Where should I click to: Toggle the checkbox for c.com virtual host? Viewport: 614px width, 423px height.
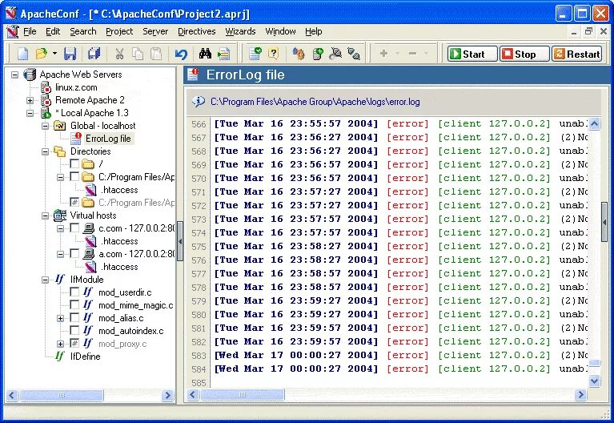[x=74, y=228]
